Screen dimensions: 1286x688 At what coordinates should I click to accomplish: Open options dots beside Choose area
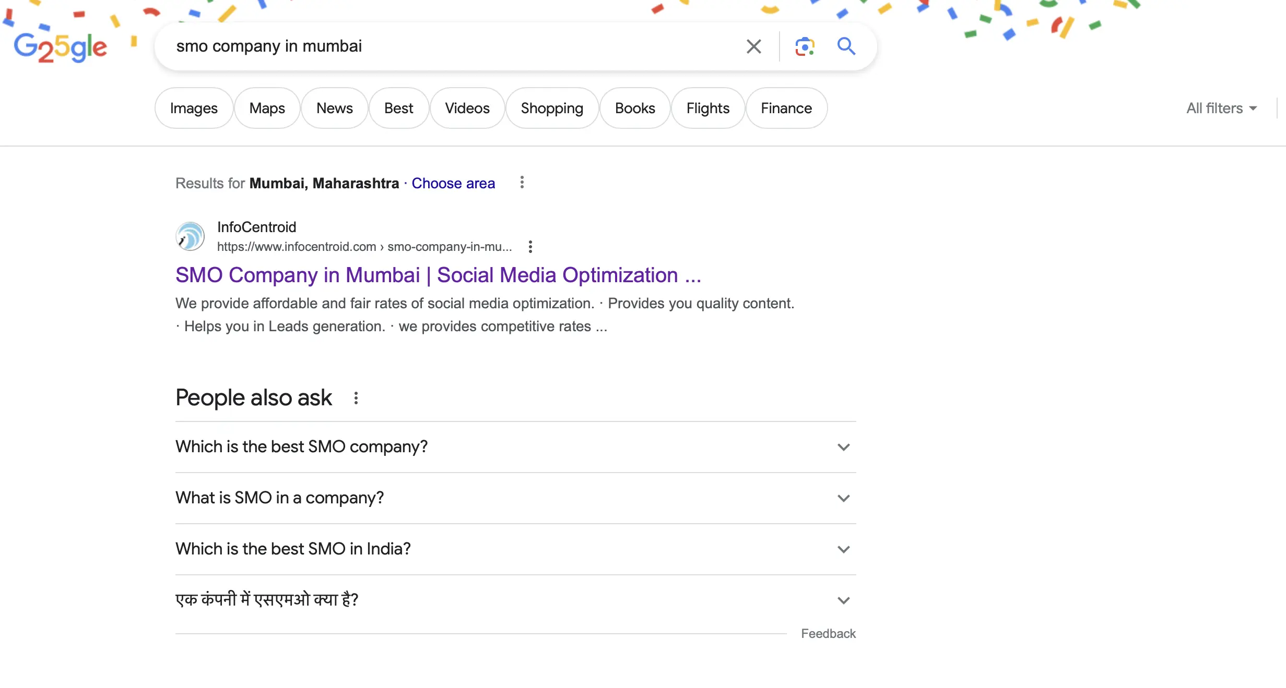tap(522, 183)
